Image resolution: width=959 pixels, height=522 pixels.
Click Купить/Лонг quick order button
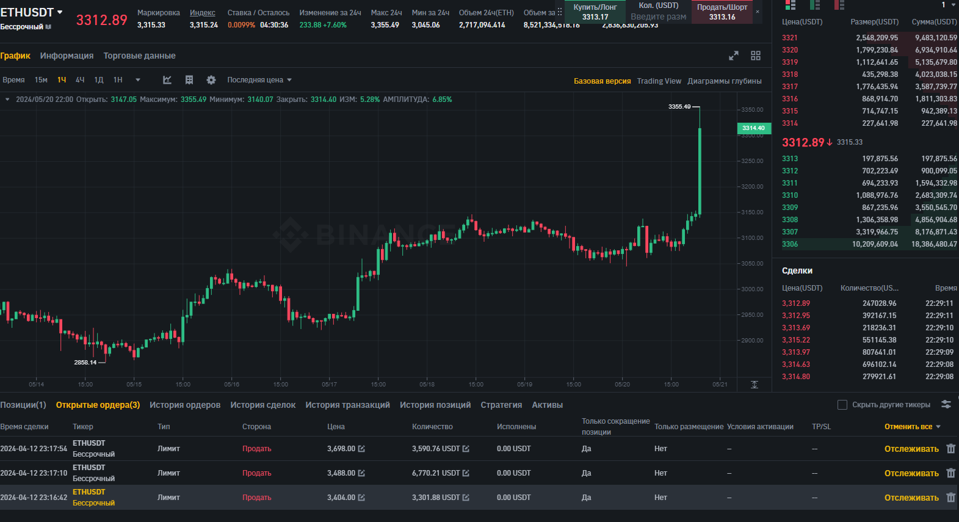tap(595, 12)
